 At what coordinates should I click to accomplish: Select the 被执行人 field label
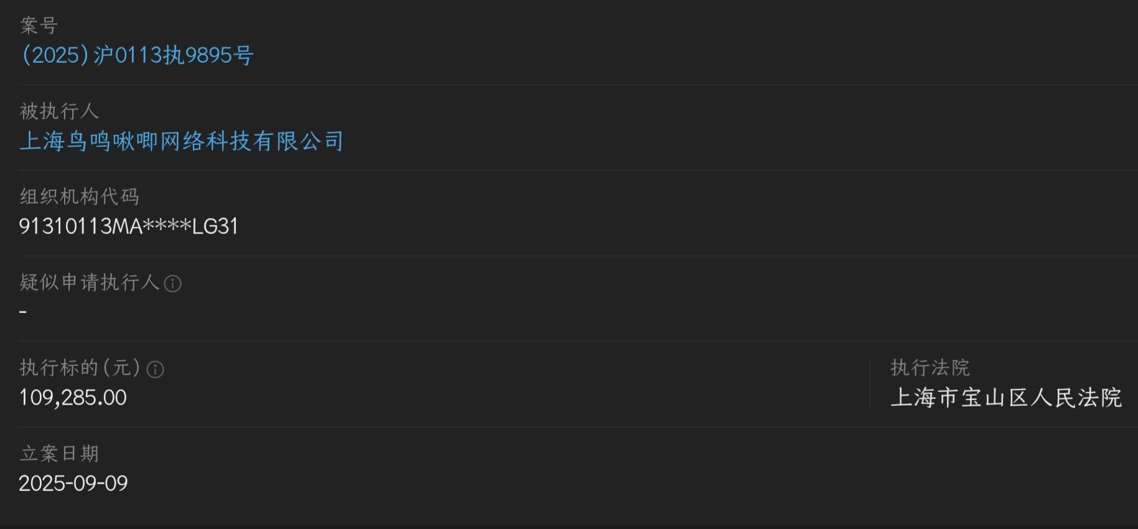coord(59,111)
